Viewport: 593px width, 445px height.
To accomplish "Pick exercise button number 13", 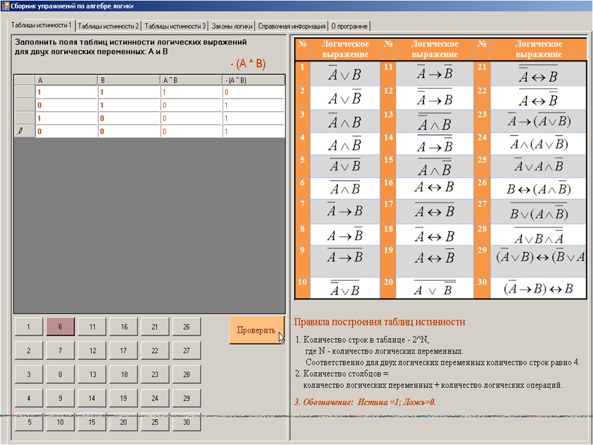I will pyautogui.click(x=92, y=375).
